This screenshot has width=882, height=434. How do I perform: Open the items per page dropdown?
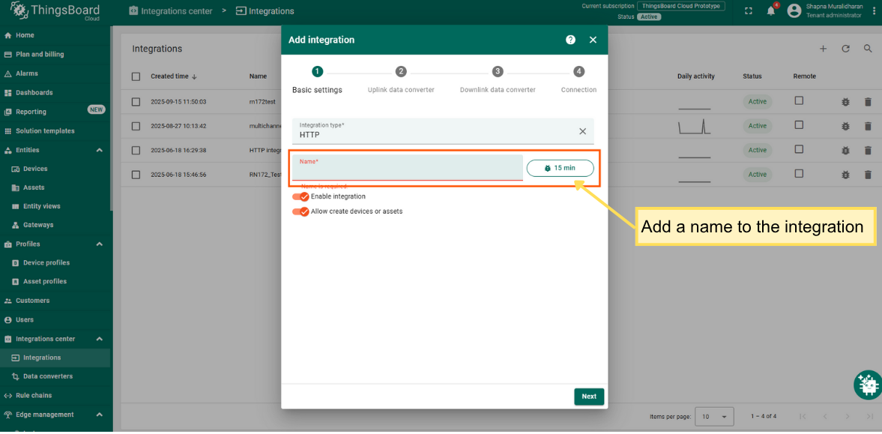coord(715,416)
